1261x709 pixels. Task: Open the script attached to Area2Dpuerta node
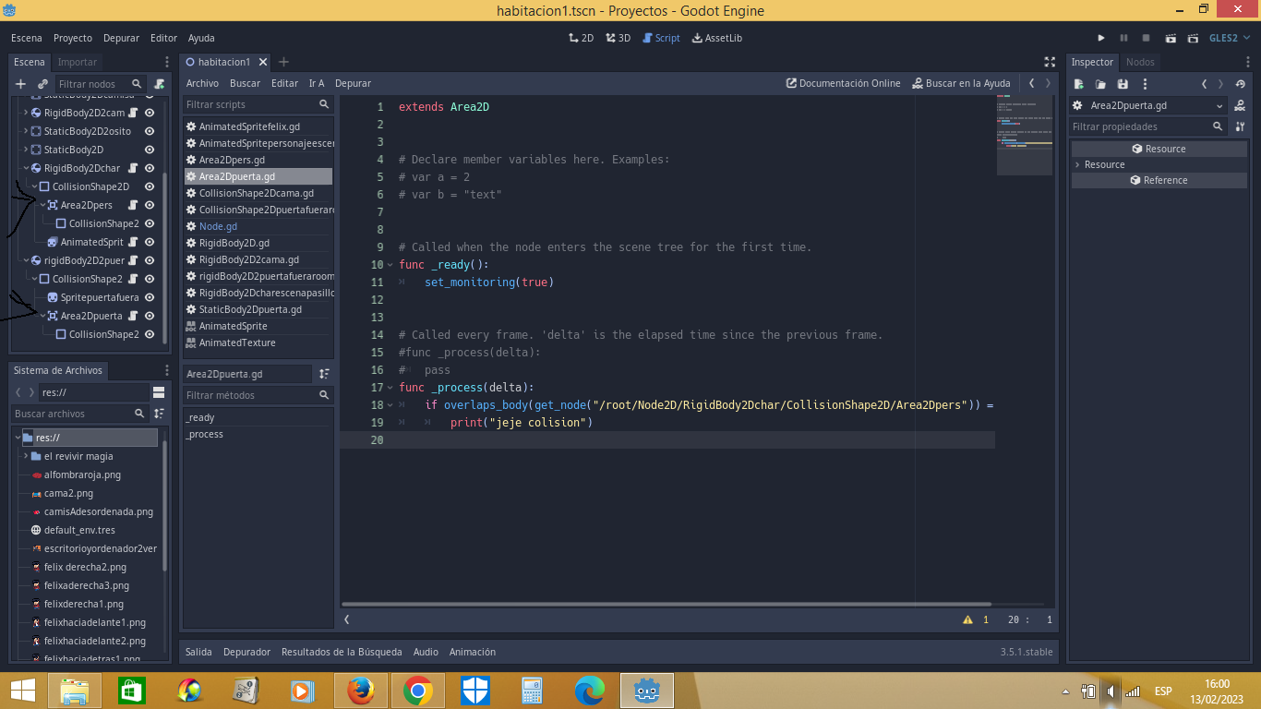click(x=134, y=316)
